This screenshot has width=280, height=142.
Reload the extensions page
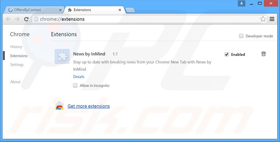pos(27,19)
